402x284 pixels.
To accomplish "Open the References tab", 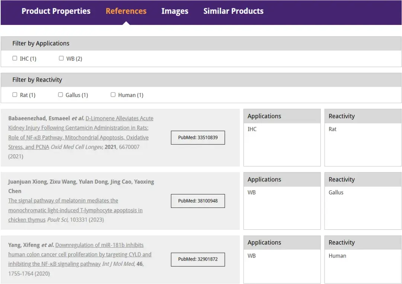I will point(126,11).
